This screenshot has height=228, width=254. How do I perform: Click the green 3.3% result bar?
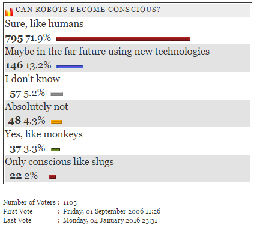55,149
